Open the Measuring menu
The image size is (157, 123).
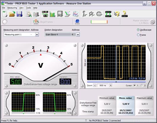[x=12, y=8]
